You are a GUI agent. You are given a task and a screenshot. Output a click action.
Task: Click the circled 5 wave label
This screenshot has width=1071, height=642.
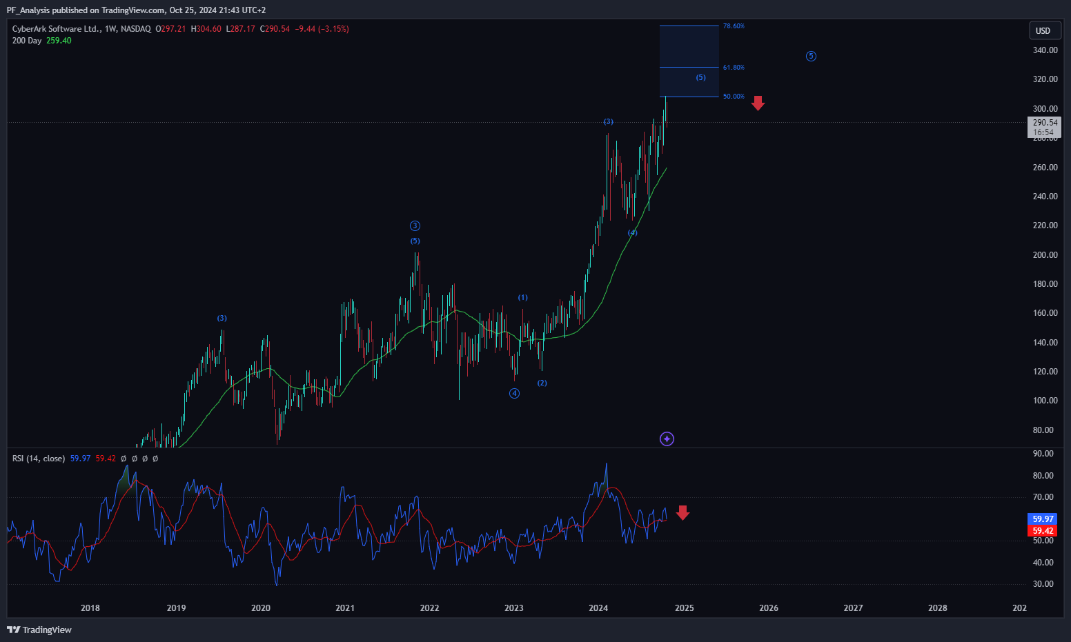pyautogui.click(x=811, y=56)
